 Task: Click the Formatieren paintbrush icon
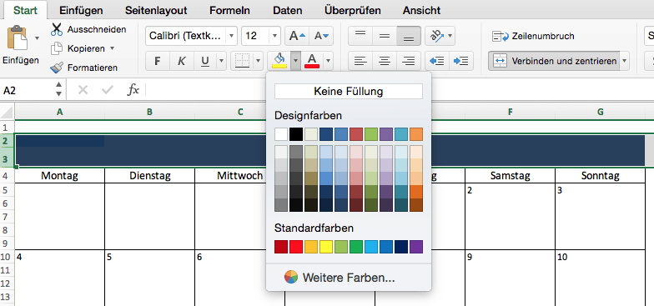pyautogui.click(x=57, y=68)
